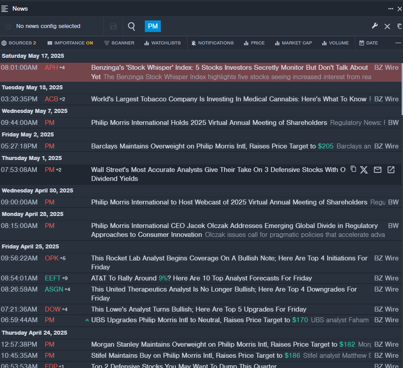This screenshot has width=403, height=368.
Task: Save the news config with disk icon
Action: coord(113,26)
